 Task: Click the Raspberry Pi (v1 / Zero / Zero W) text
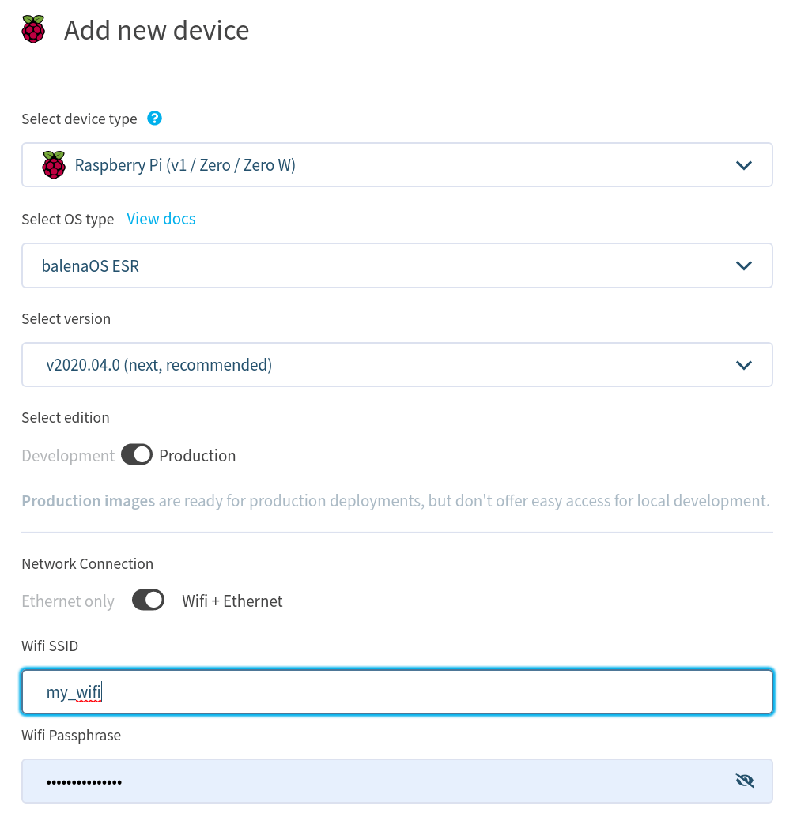[185, 165]
